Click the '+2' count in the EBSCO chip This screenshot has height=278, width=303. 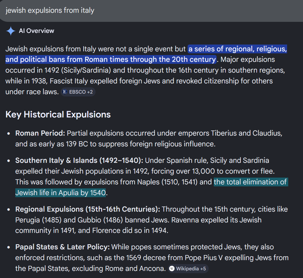click(90, 92)
